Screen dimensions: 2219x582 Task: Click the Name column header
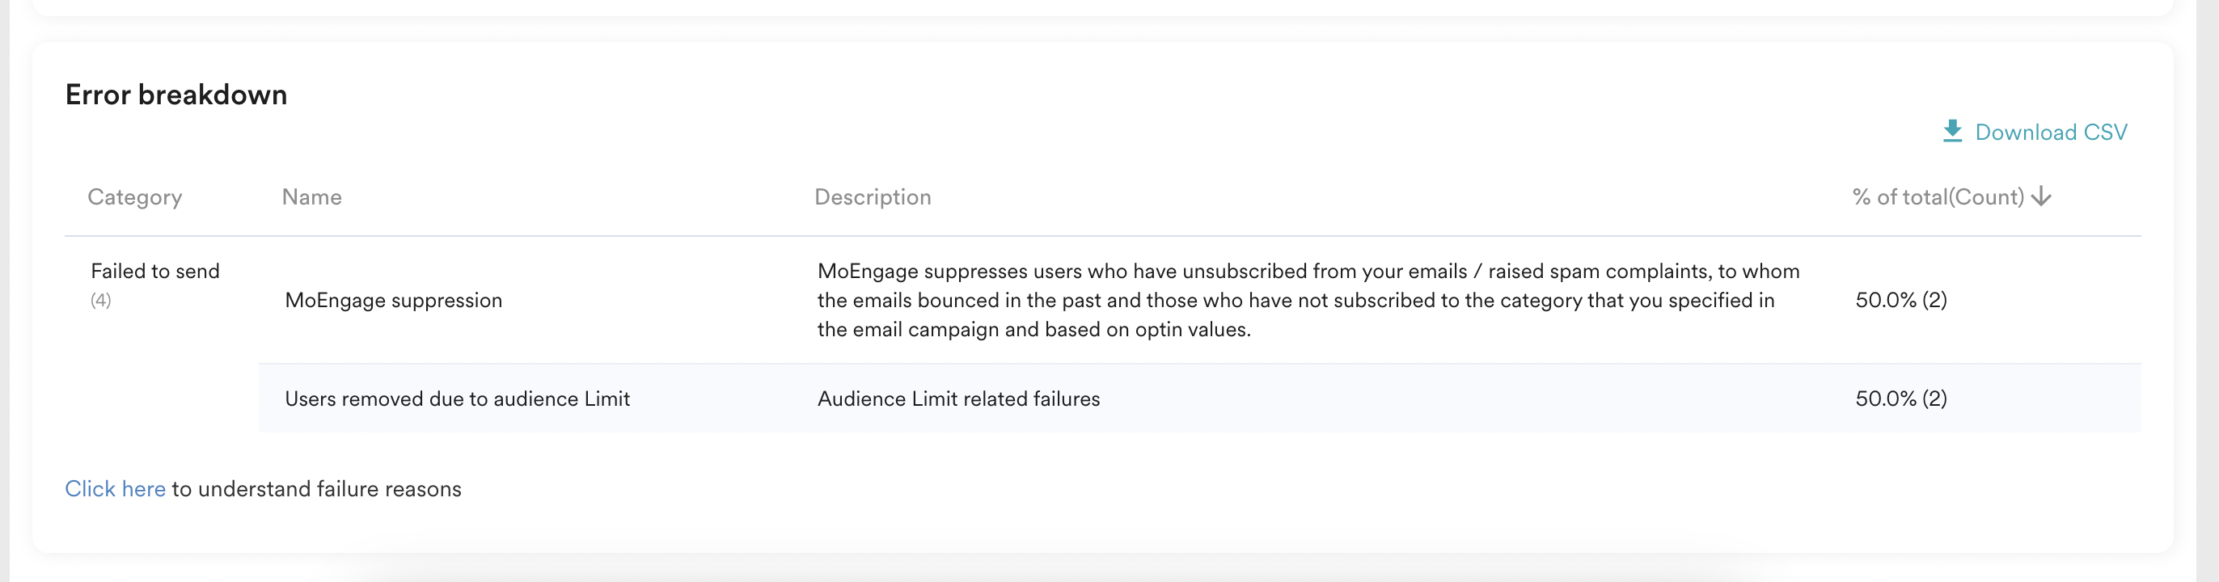[x=311, y=197]
